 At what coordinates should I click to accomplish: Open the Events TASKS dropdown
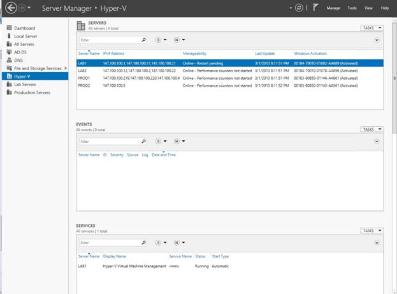click(372, 129)
